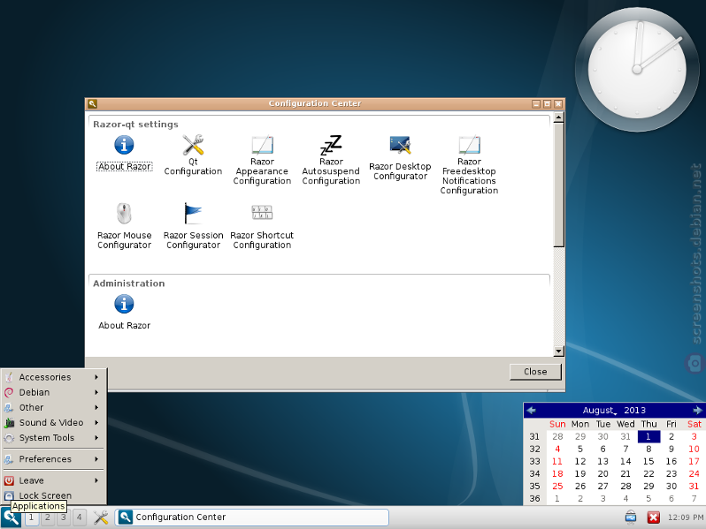Go to previous month in calendar
Image resolution: width=706 pixels, height=529 pixels.
532,410
